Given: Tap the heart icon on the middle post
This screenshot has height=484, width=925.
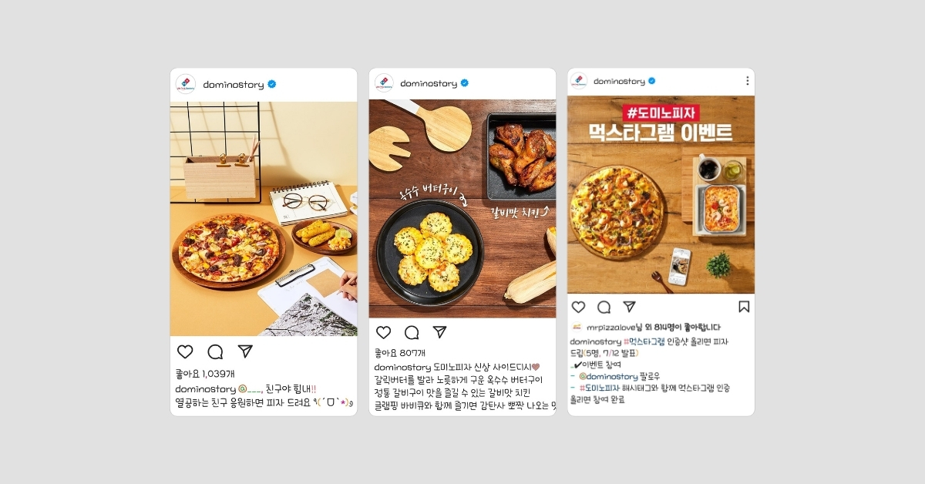Looking at the screenshot, I should (x=383, y=332).
